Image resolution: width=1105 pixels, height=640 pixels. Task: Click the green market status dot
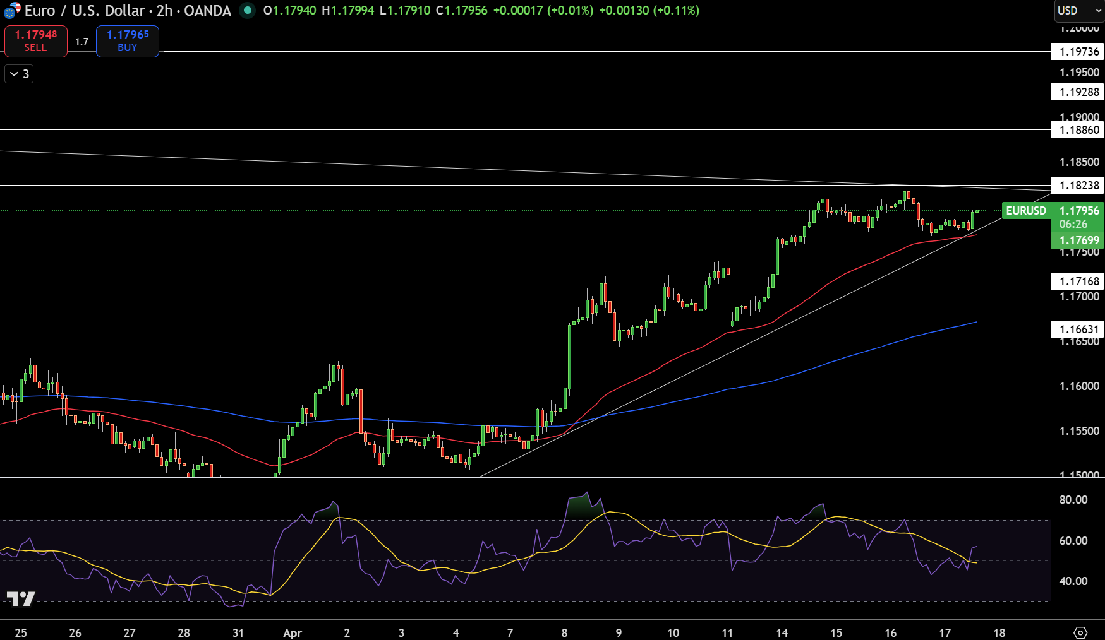248,11
